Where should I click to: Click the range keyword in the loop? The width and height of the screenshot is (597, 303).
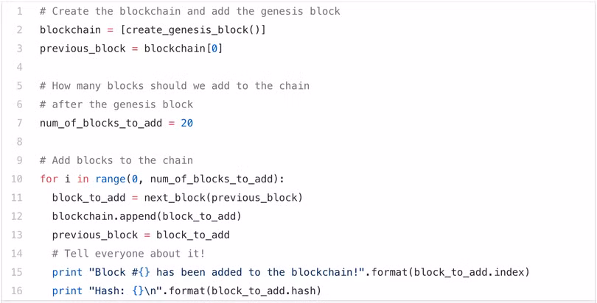coord(110,179)
